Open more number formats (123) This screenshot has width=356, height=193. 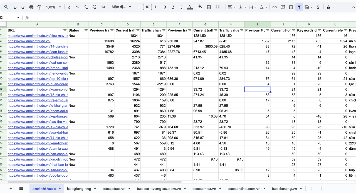102,7
